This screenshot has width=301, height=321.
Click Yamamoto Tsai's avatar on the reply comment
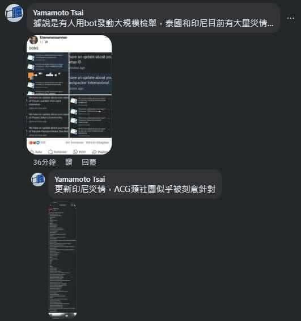(x=38, y=180)
